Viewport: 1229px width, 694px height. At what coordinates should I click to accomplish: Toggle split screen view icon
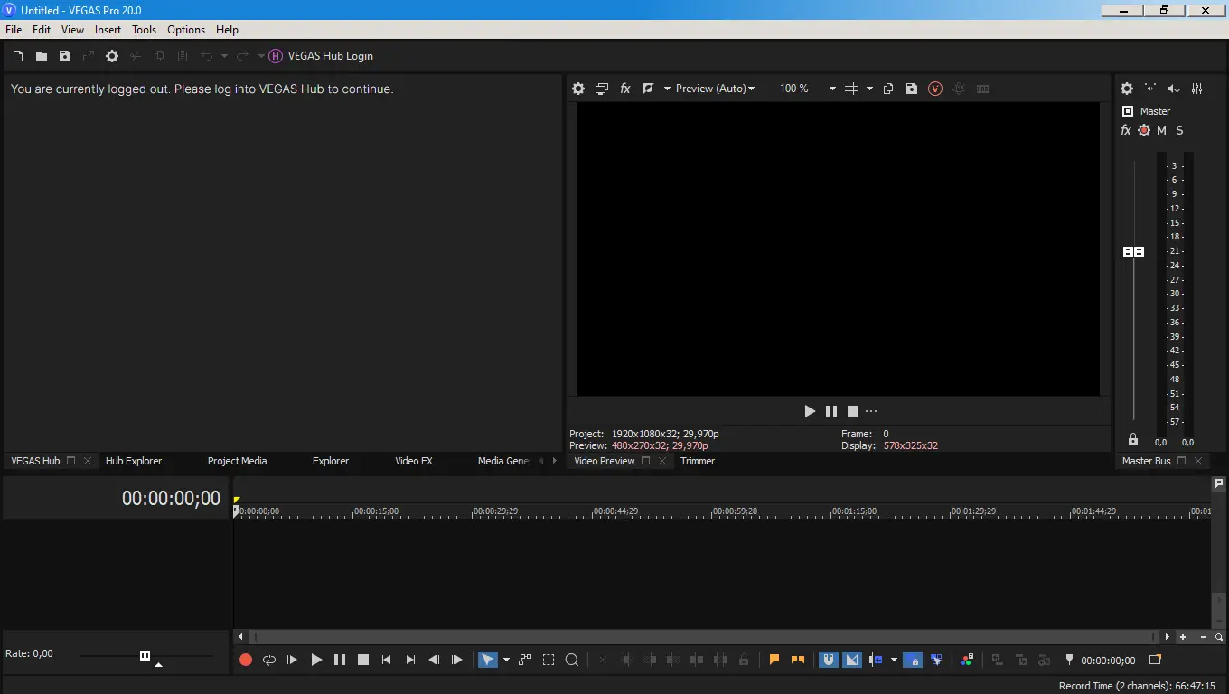(x=648, y=89)
